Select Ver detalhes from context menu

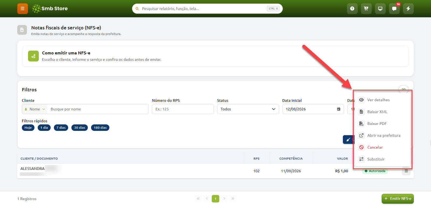pos(383,100)
